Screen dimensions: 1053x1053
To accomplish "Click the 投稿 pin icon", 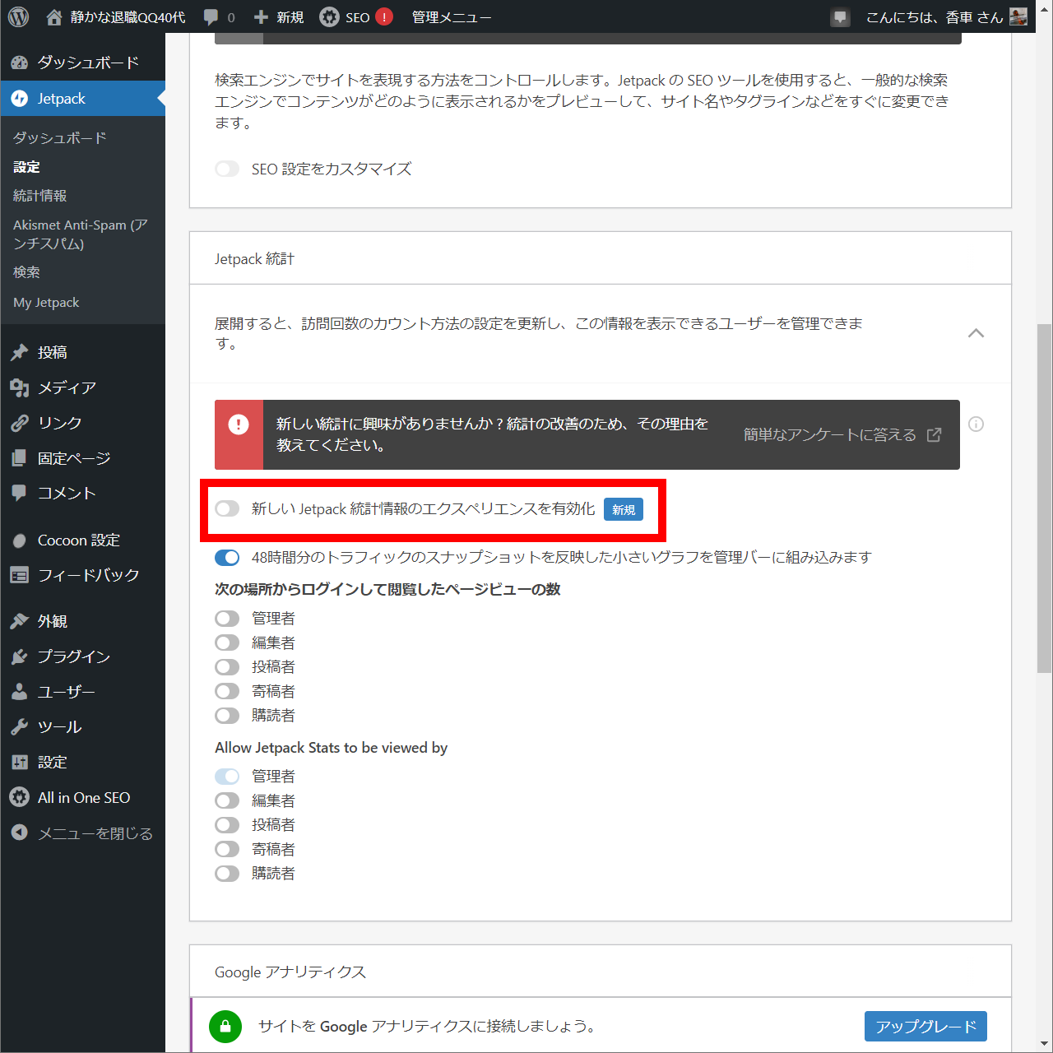I will (x=19, y=352).
